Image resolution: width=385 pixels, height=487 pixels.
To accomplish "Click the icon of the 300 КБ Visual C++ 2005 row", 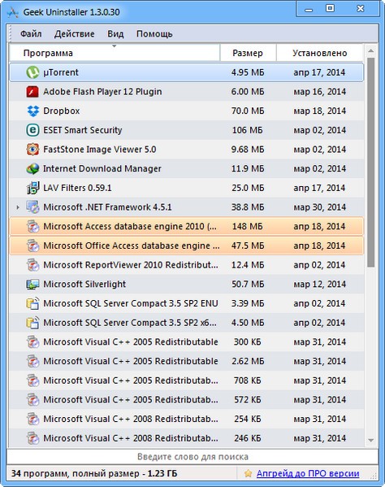I will point(32,342).
